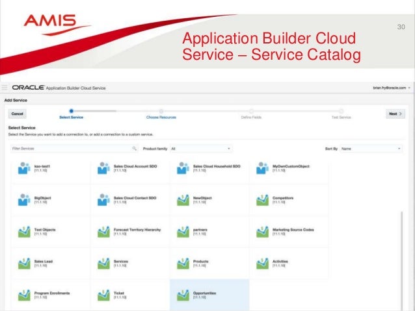Screen dimensions: 415x311
Task: Click the Next button
Action: [395, 114]
